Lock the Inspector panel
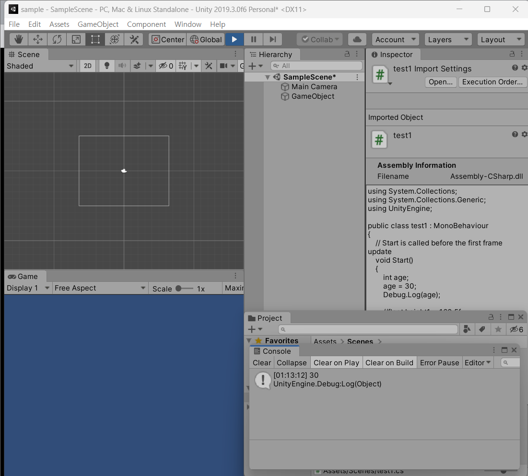The height and width of the screenshot is (476, 528). (x=512, y=54)
